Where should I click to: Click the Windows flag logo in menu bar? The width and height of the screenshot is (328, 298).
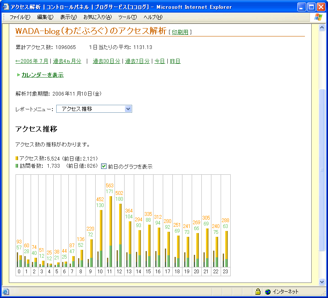coord(318,17)
